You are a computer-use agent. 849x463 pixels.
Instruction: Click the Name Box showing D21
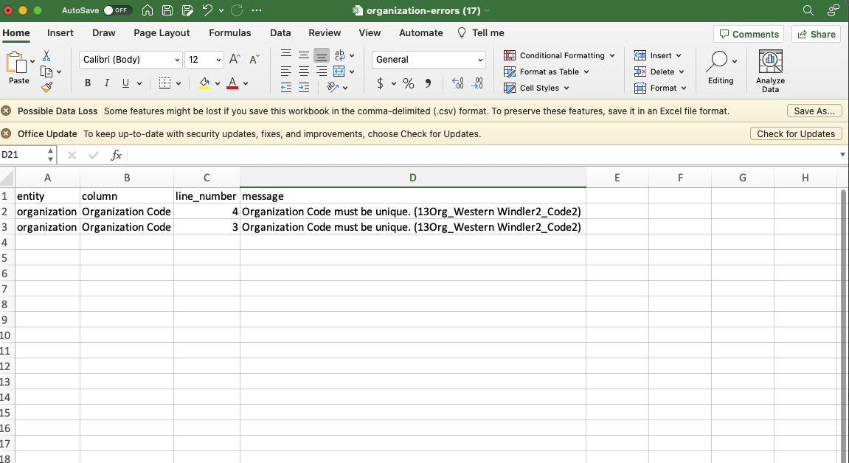point(24,155)
